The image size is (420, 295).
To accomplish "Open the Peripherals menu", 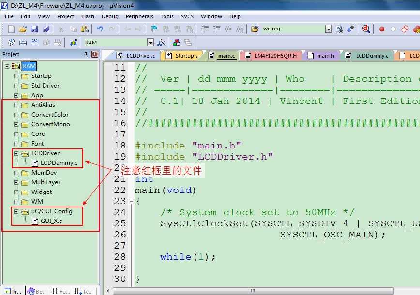I will pyautogui.click(x=139, y=16).
